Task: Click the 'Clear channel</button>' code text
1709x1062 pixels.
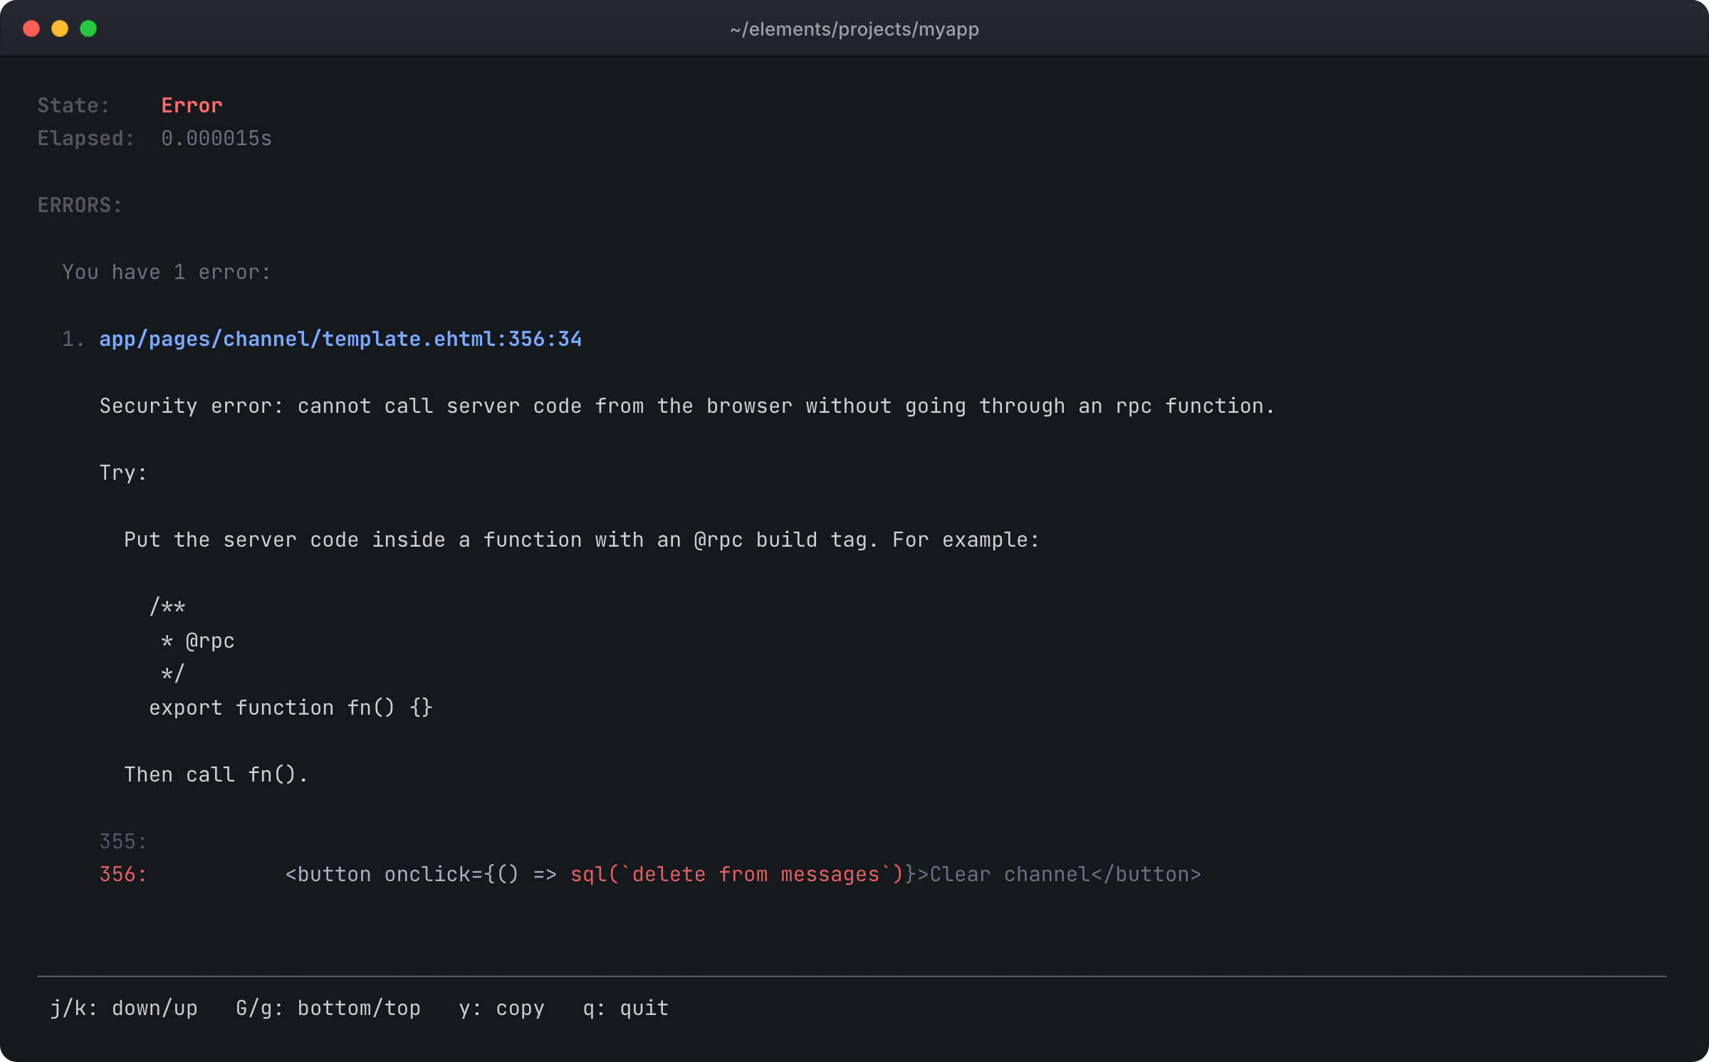Action: tap(1065, 874)
